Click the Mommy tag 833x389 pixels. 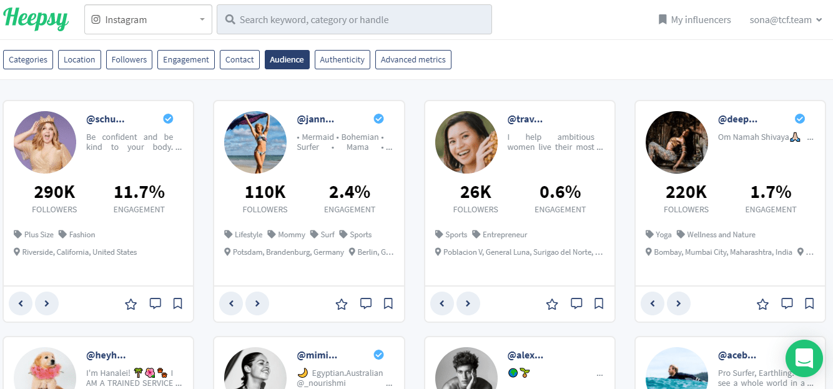287,235
